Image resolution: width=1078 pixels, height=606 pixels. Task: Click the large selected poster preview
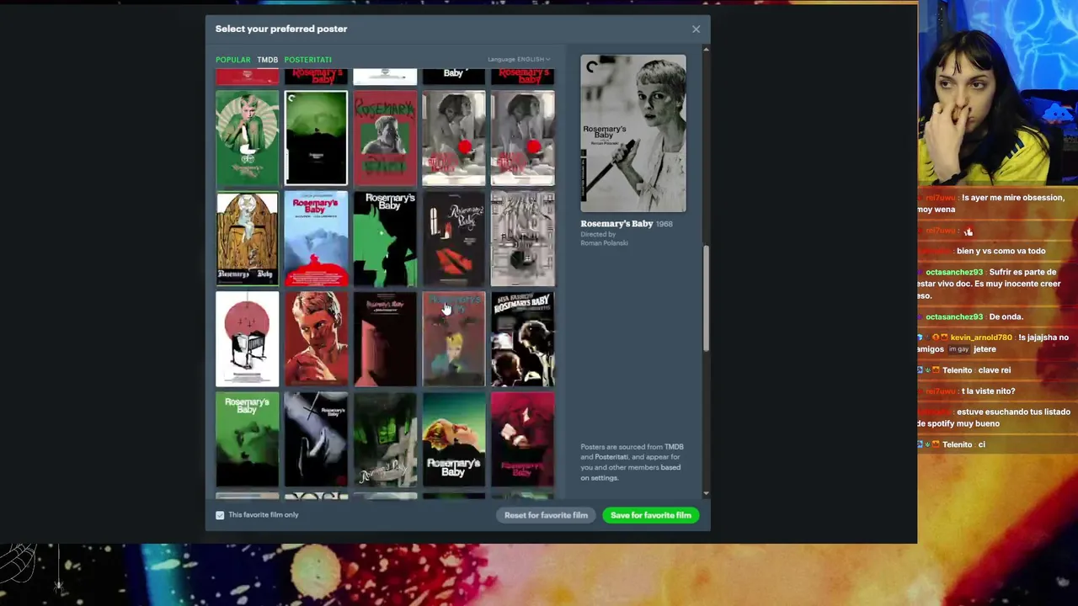(633, 133)
